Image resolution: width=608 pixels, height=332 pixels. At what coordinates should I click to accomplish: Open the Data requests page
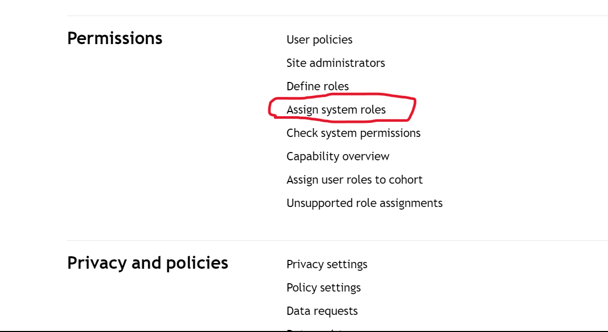coord(322,311)
